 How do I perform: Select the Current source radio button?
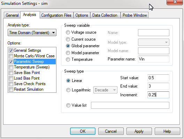(68, 39)
